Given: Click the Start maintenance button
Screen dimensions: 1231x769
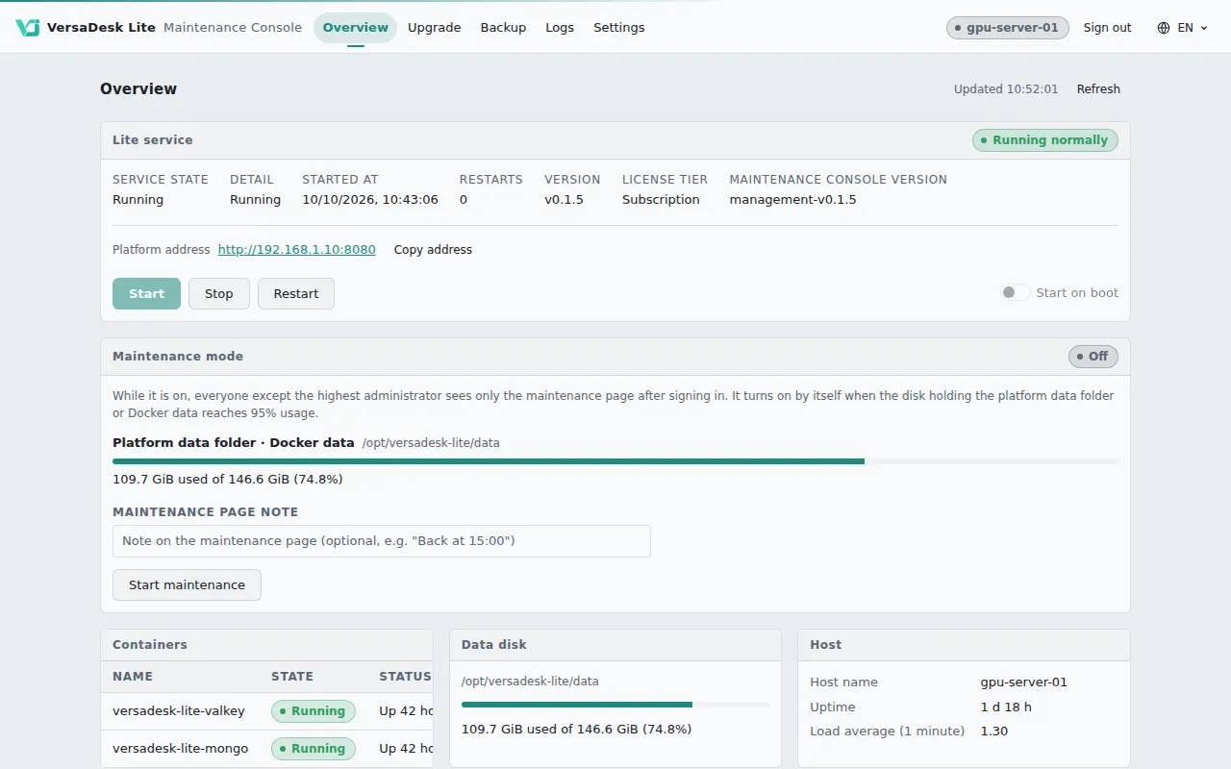Looking at the screenshot, I should 187,585.
